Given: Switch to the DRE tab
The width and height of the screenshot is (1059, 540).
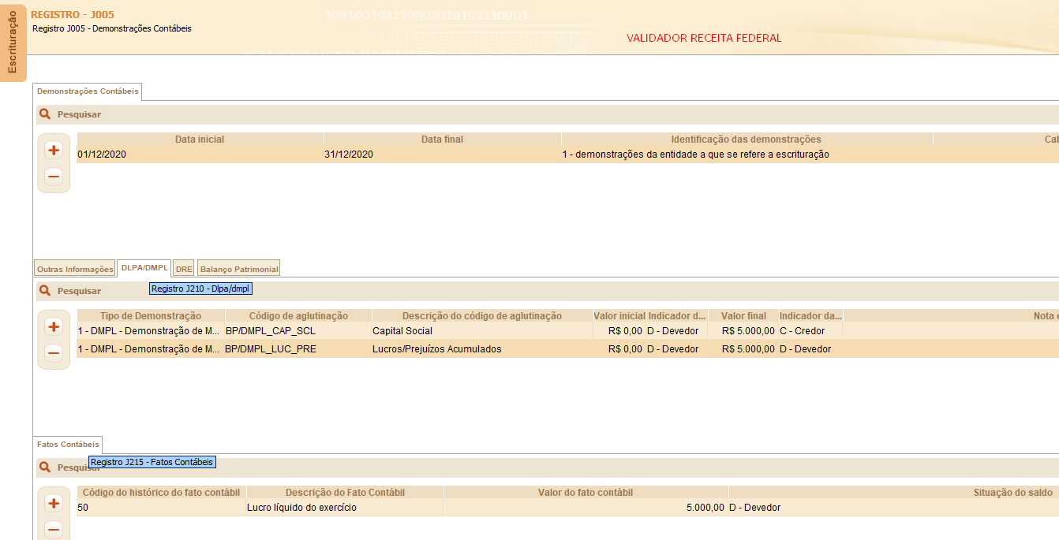Looking at the screenshot, I should pos(183,268).
